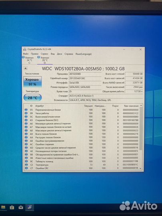Click the Интерфейс field showing Serial ATA
The height and width of the screenshot is (216, 162).
(85, 83)
